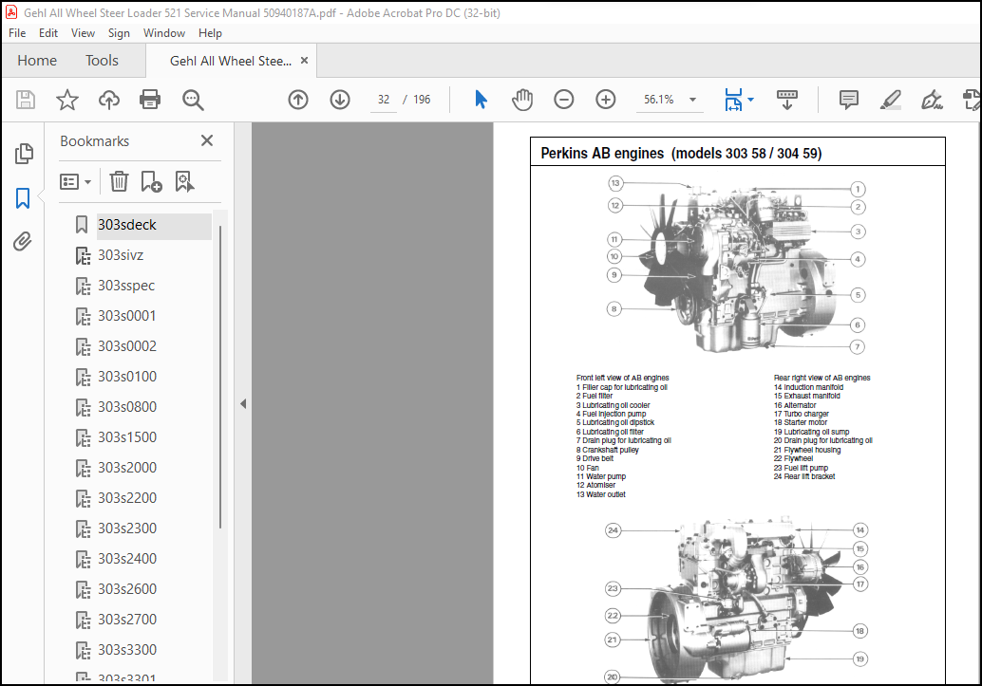Go to previous page arrow
Screen dimensions: 982x686
[x=298, y=100]
